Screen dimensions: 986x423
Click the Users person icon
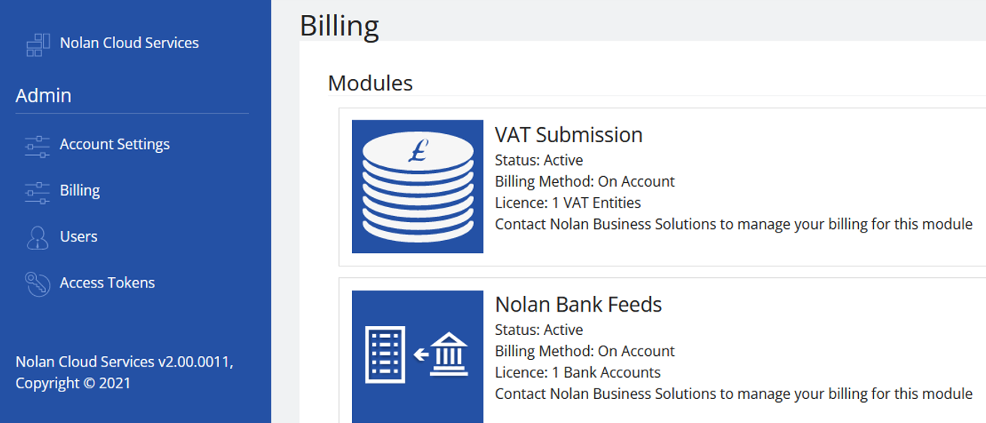point(38,237)
